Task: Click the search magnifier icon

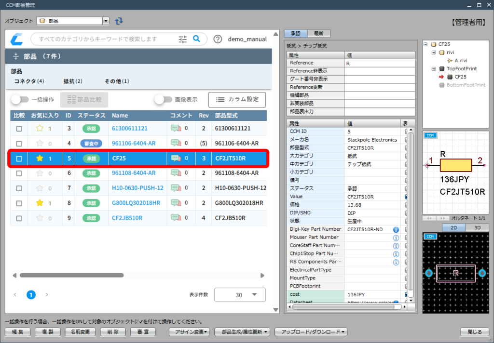Action: click(x=196, y=39)
